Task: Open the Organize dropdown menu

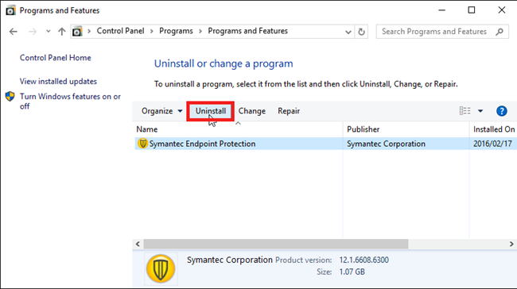Action: (161, 111)
